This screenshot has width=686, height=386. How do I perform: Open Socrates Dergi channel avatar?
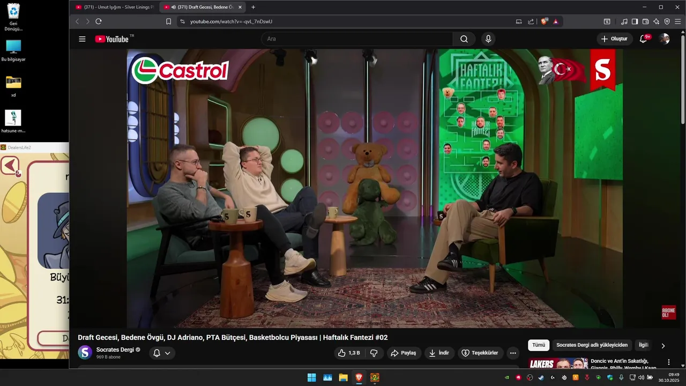[85, 352]
